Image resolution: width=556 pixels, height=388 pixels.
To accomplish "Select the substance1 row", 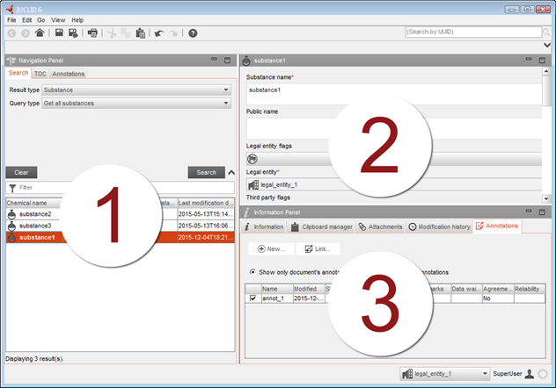I will pos(120,237).
